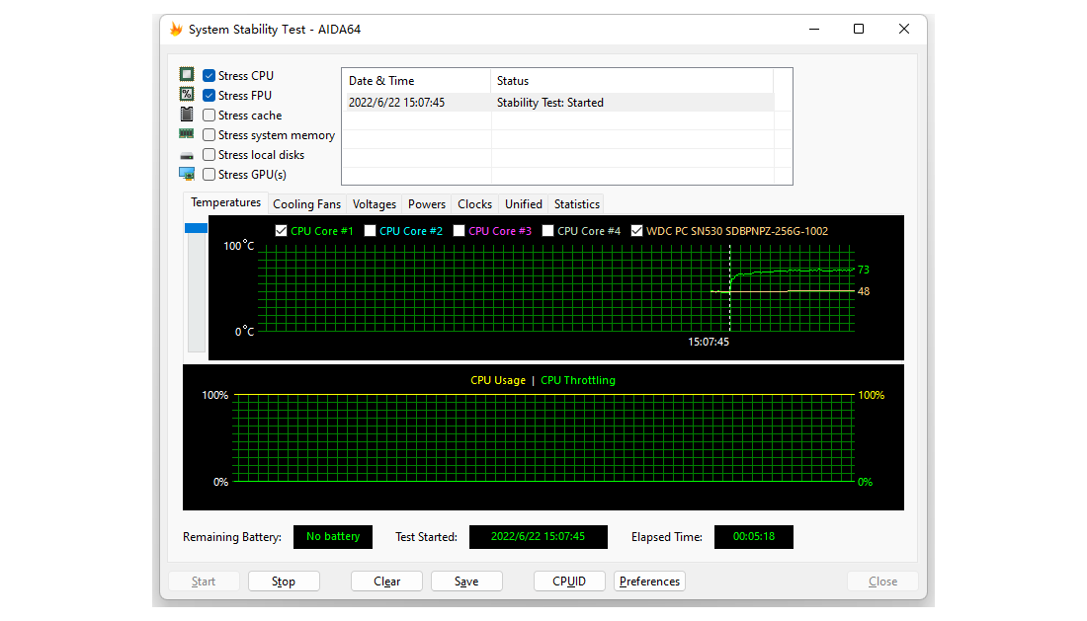
Task: Open the CPUID panel
Action: [569, 582]
